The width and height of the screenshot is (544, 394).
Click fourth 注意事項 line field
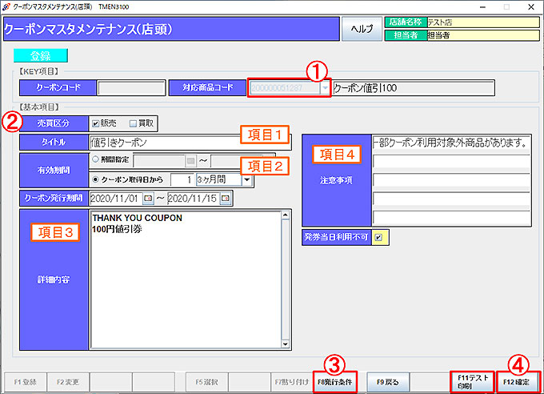pyautogui.click(x=451, y=199)
